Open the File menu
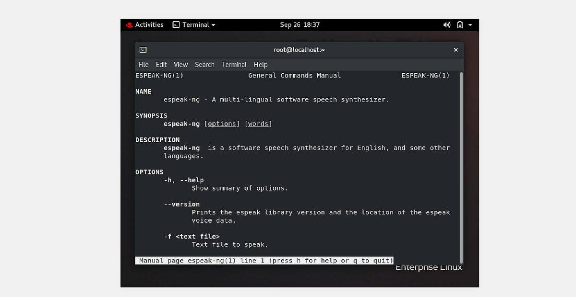This screenshot has height=297, width=576. [143, 64]
